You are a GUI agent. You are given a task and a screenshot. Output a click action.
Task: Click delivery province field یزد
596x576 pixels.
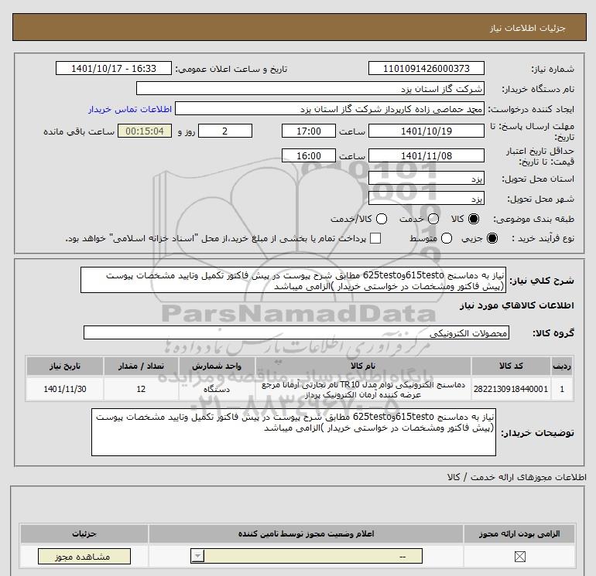tap(426, 179)
